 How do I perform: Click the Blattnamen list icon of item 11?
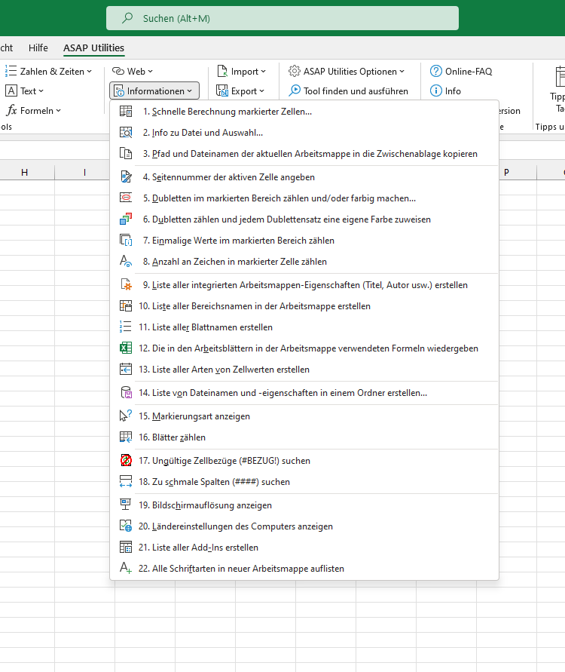pos(126,327)
